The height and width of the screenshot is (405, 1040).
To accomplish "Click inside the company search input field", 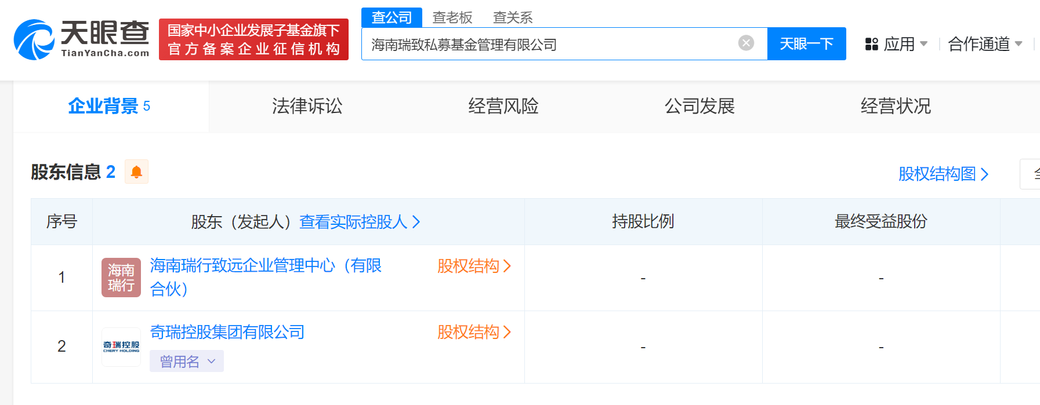I will click(x=551, y=42).
